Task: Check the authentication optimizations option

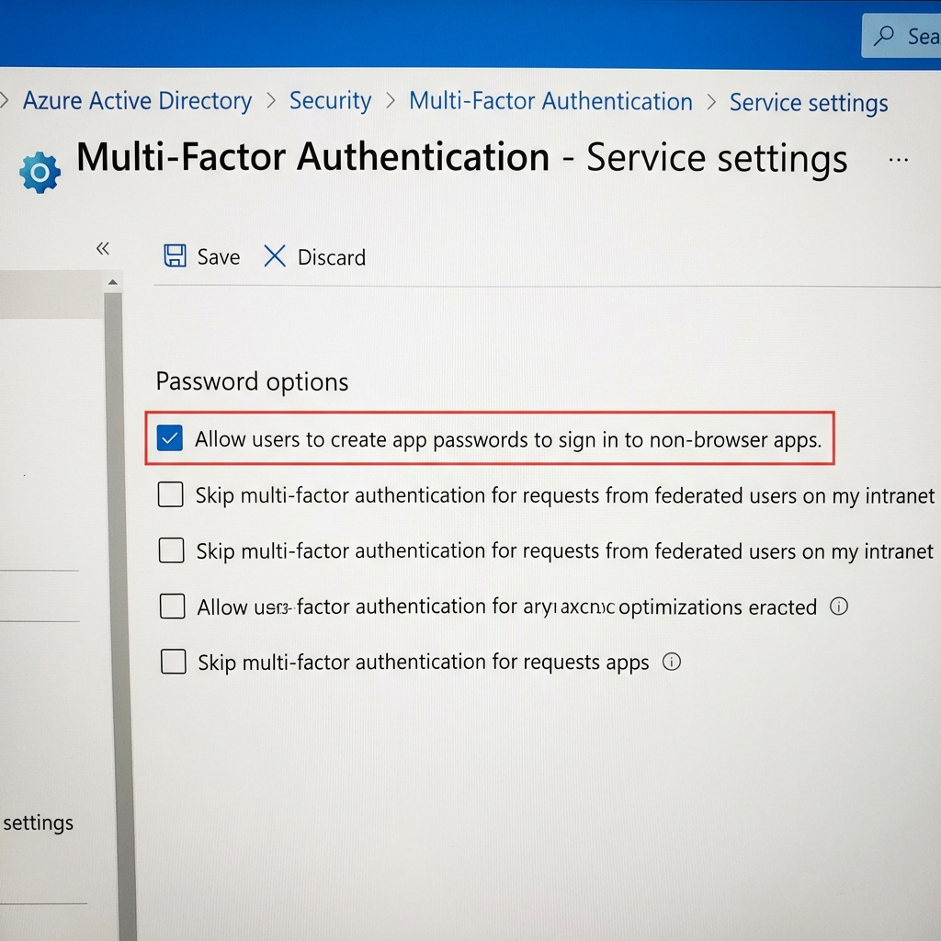Action: coord(172,607)
